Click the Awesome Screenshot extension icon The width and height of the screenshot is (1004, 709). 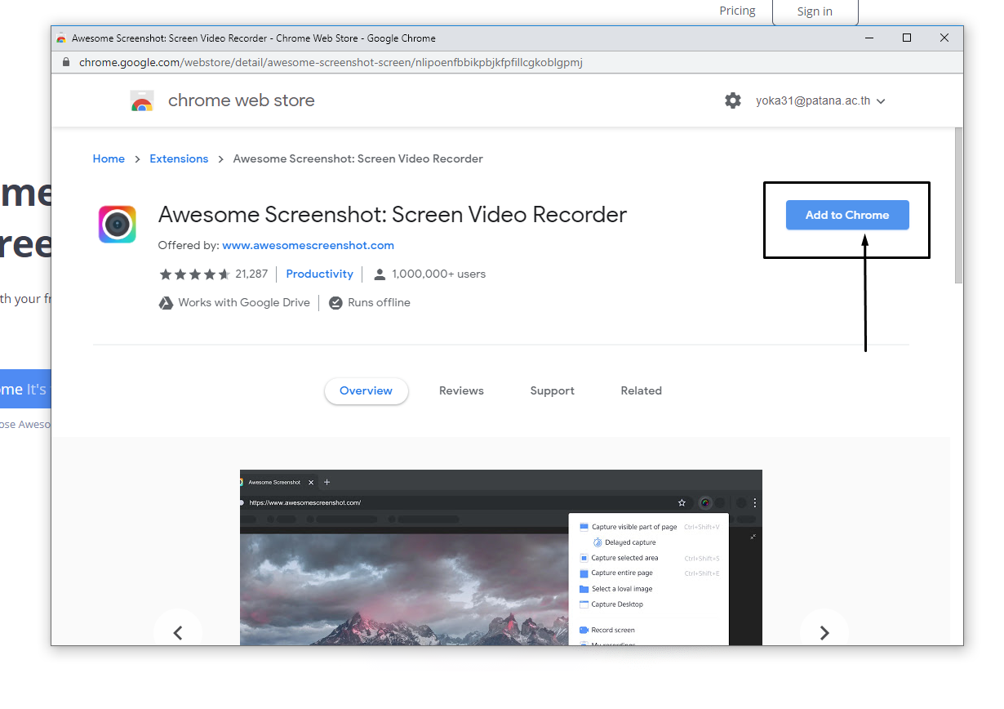coord(118,224)
